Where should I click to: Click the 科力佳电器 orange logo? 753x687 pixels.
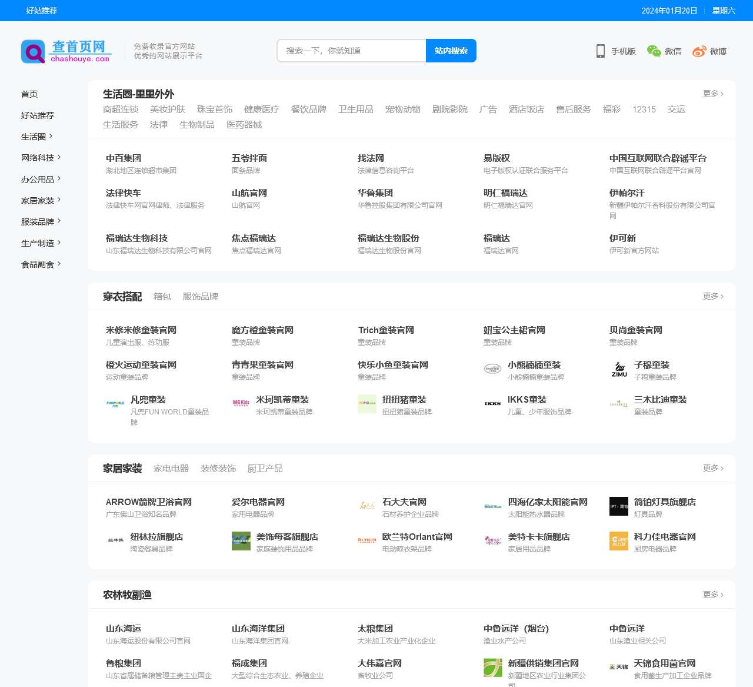(619, 541)
